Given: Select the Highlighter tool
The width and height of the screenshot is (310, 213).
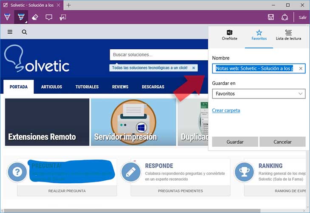Looking at the screenshot, I should coord(21,17).
